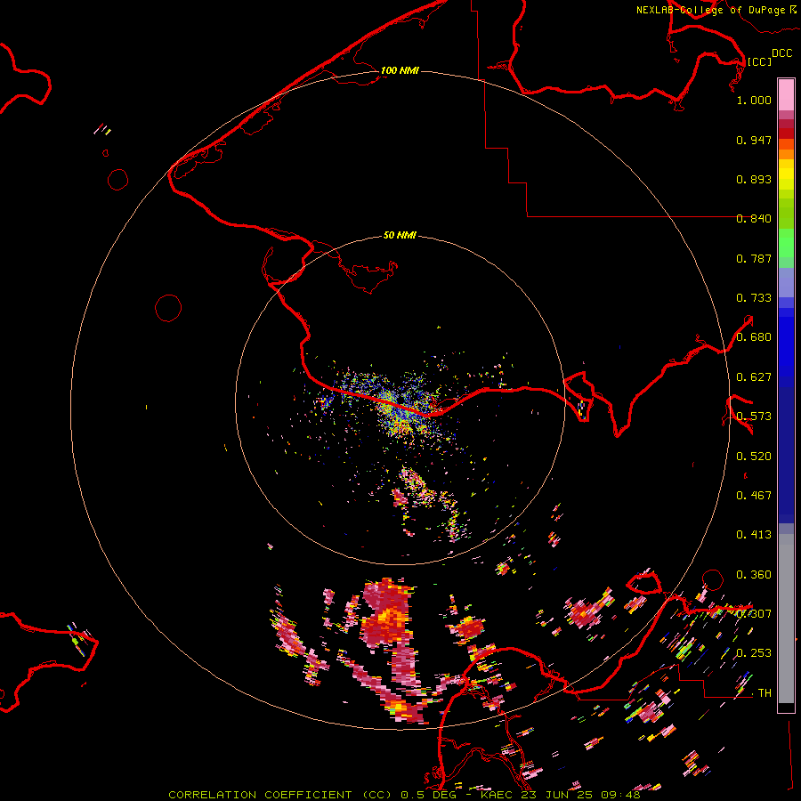Select the 0.360 legend value

pyautogui.click(x=754, y=575)
